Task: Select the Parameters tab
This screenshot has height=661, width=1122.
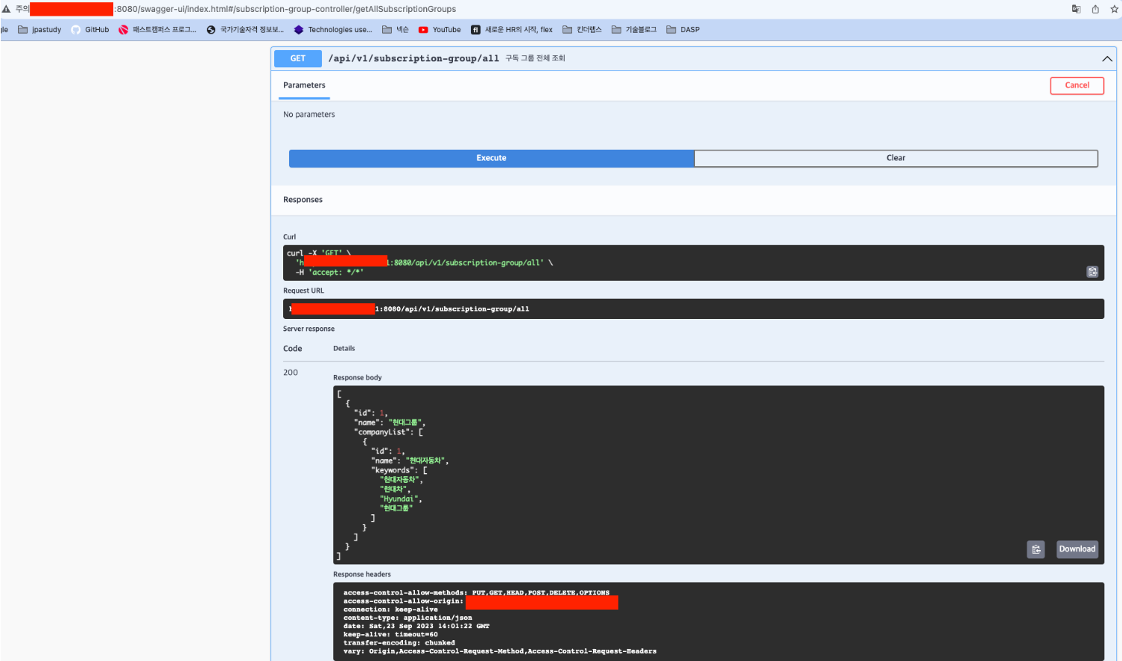Action: click(x=305, y=86)
